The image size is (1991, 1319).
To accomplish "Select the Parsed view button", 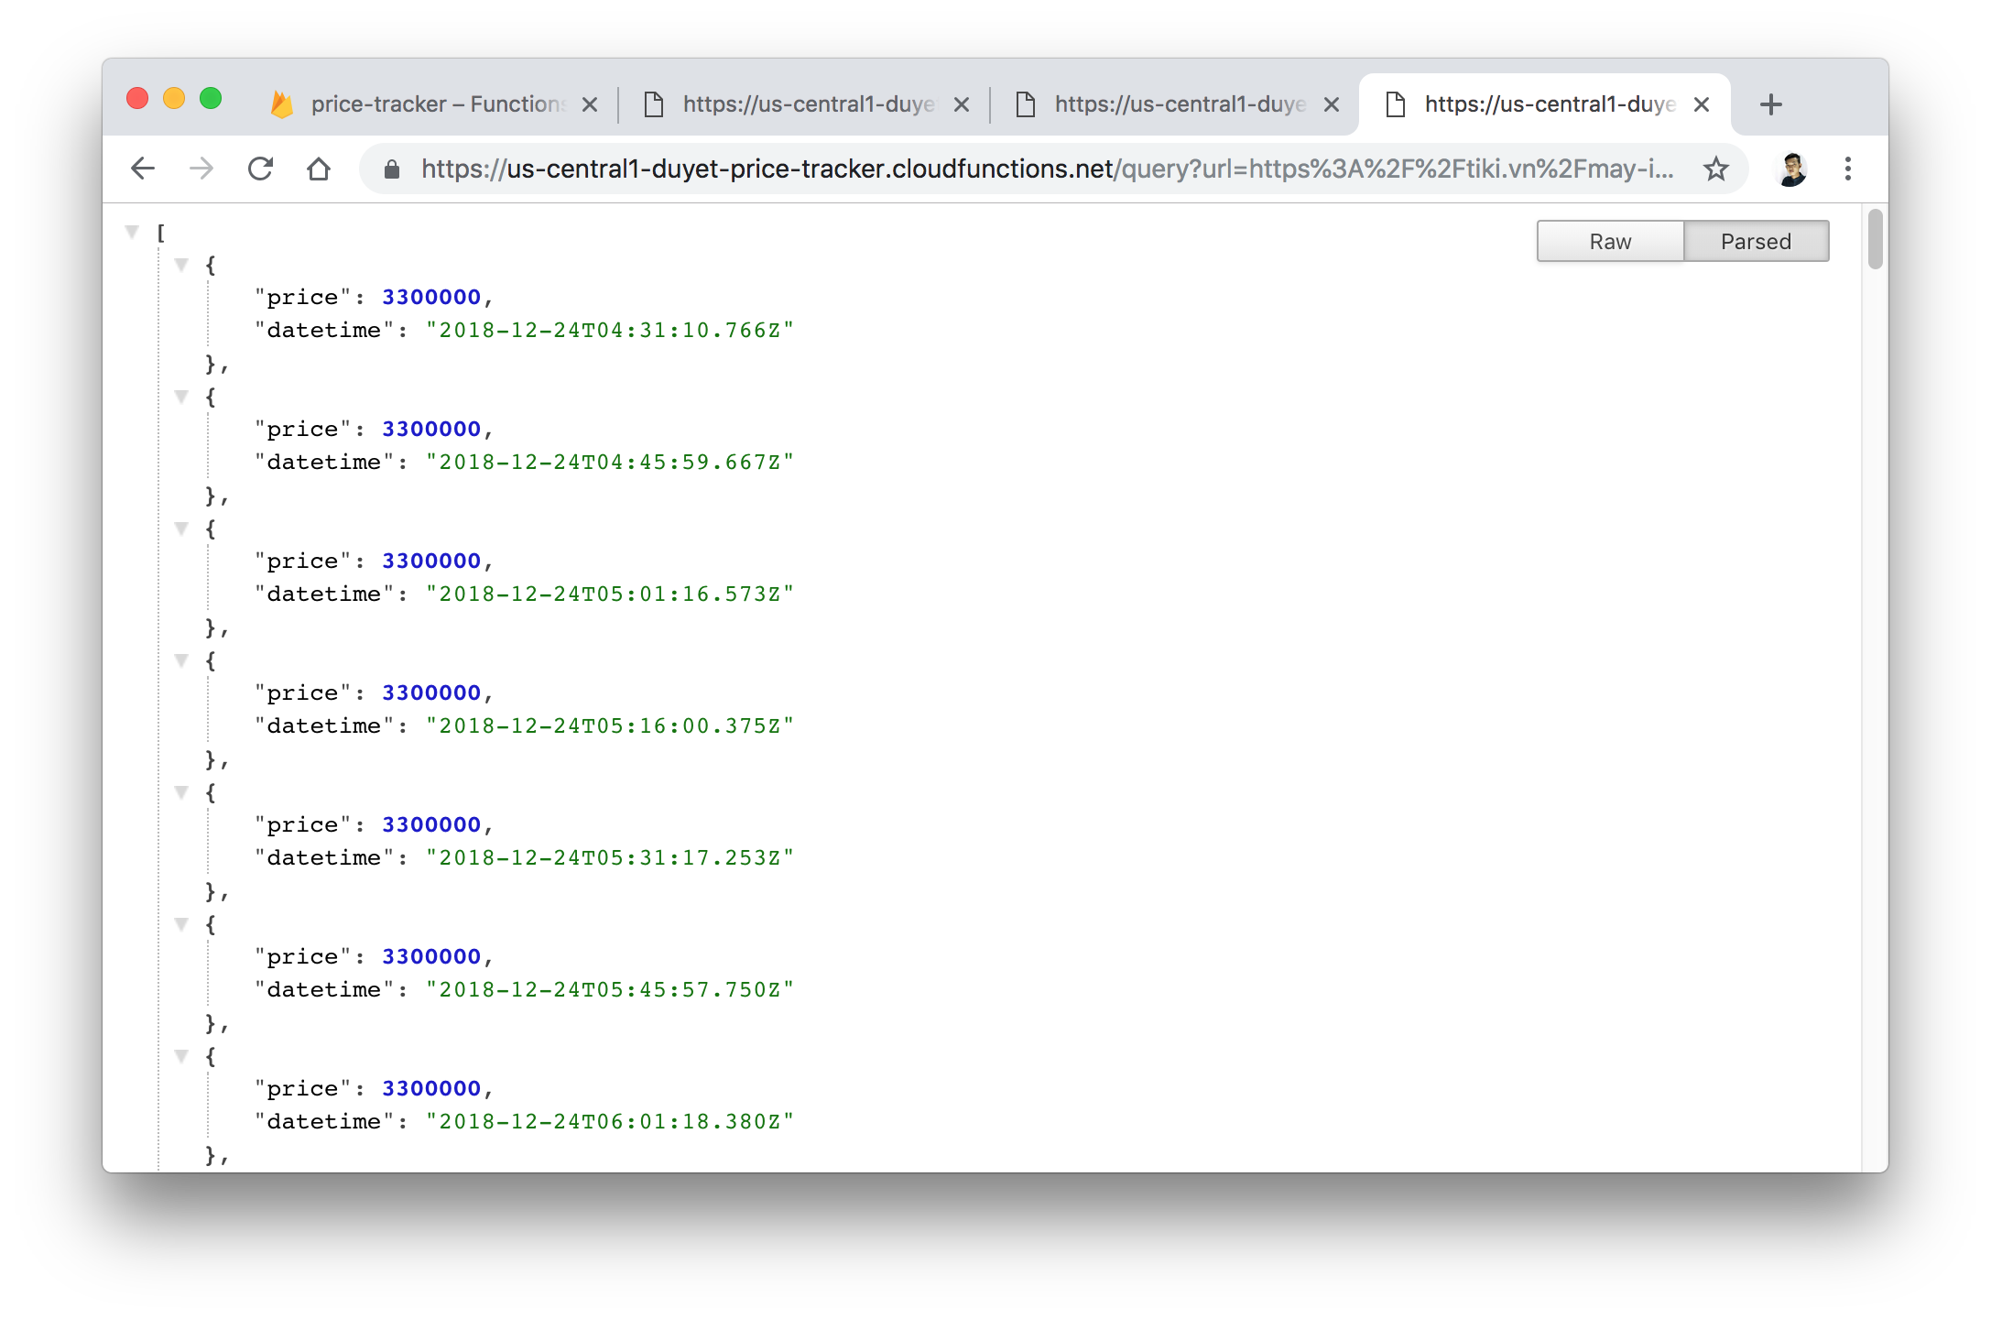I will coord(1754,242).
